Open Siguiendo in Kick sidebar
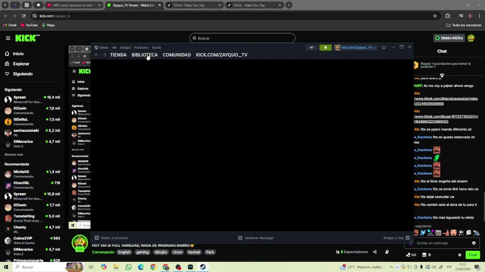 pyautogui.click(x=19, y=74)
